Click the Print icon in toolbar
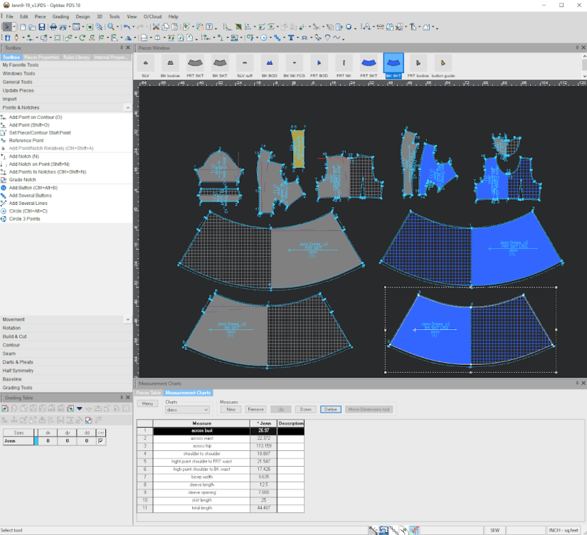 point(54,27)
